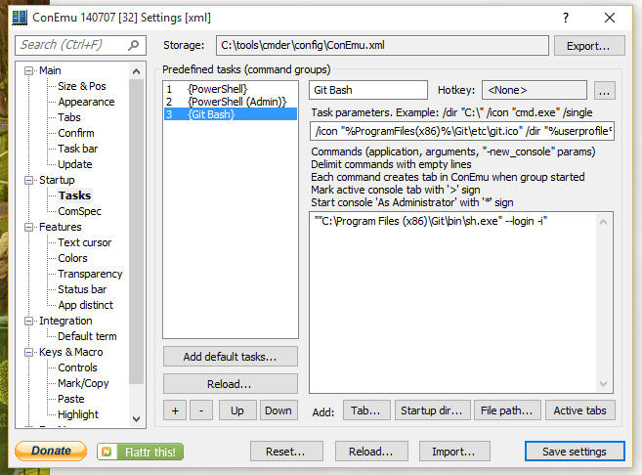This screenshot has width=642, height=475.
Task: Open the Appearance settings page
Action: [x=86, y=102]
